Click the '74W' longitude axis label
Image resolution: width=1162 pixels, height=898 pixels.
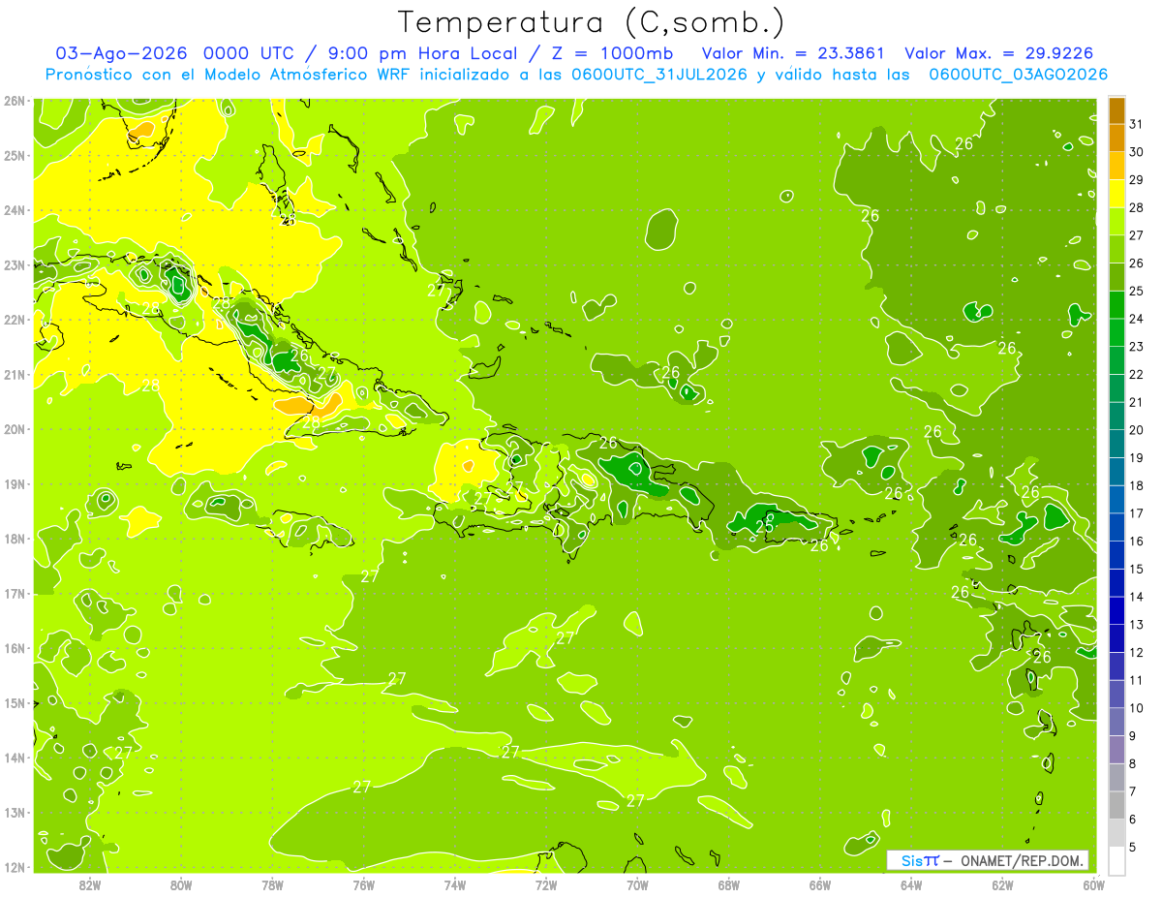coord(455,884)
